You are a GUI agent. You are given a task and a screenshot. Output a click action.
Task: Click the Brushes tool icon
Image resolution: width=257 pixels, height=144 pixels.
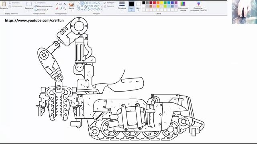pyautogui.click(x=71, y=4)
